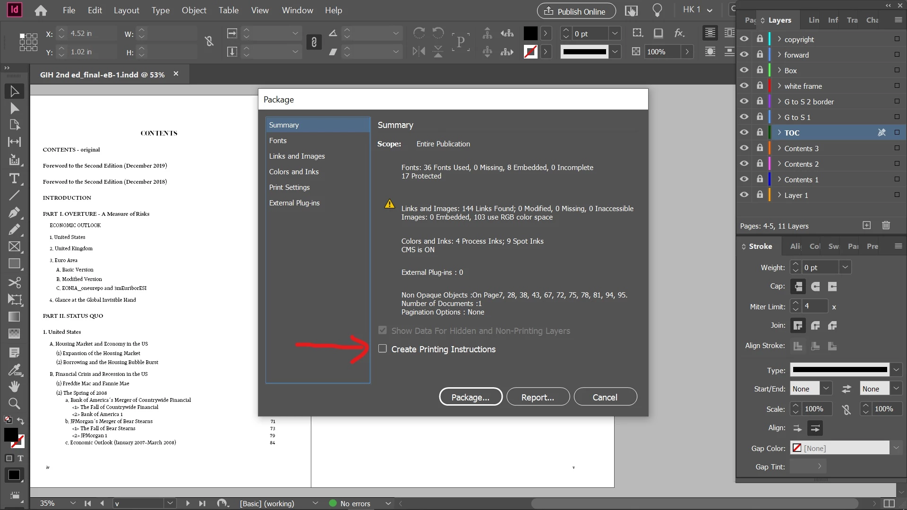Toggle lock on the TOC layer
The image size is (907, 510).
coord(760,133)
